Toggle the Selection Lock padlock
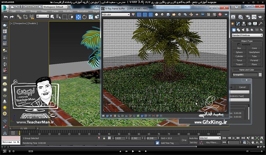266x155 pixels. click(x=104, y=138)
